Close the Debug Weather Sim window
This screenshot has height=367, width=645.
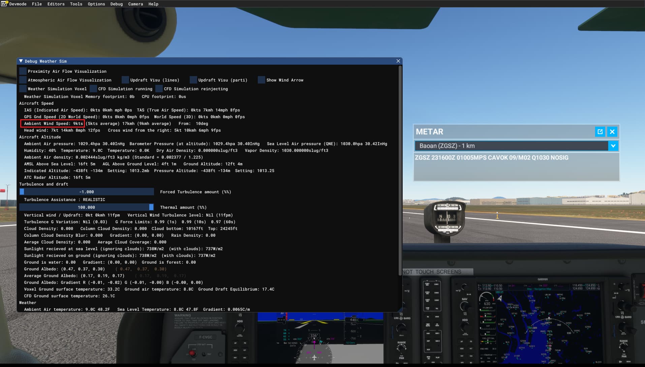coord(398,61)
